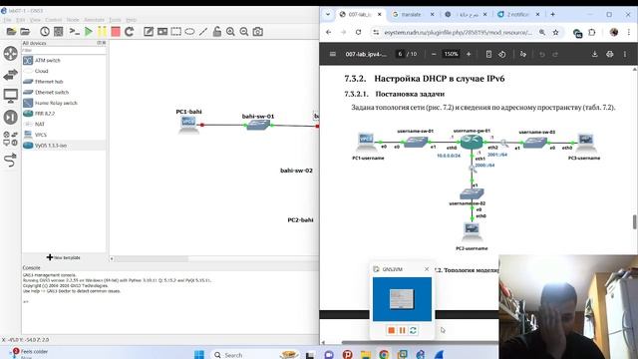Select the draw line tool
The width and height of the screenshot is (638, 359).
pyautogui.click(x=203, y=31)
